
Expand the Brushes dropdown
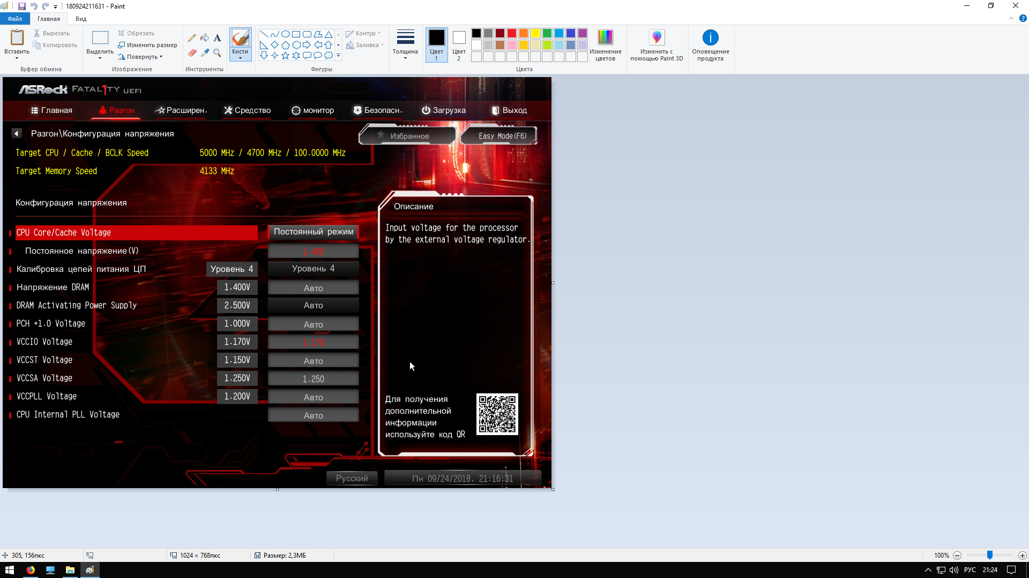tap(240, 57)
